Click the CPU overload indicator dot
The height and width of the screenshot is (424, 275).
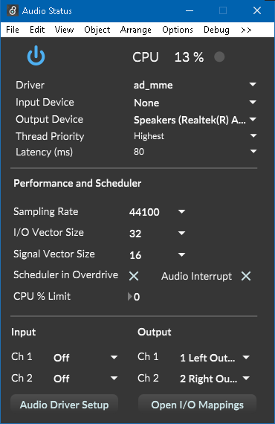pos(219,57)
